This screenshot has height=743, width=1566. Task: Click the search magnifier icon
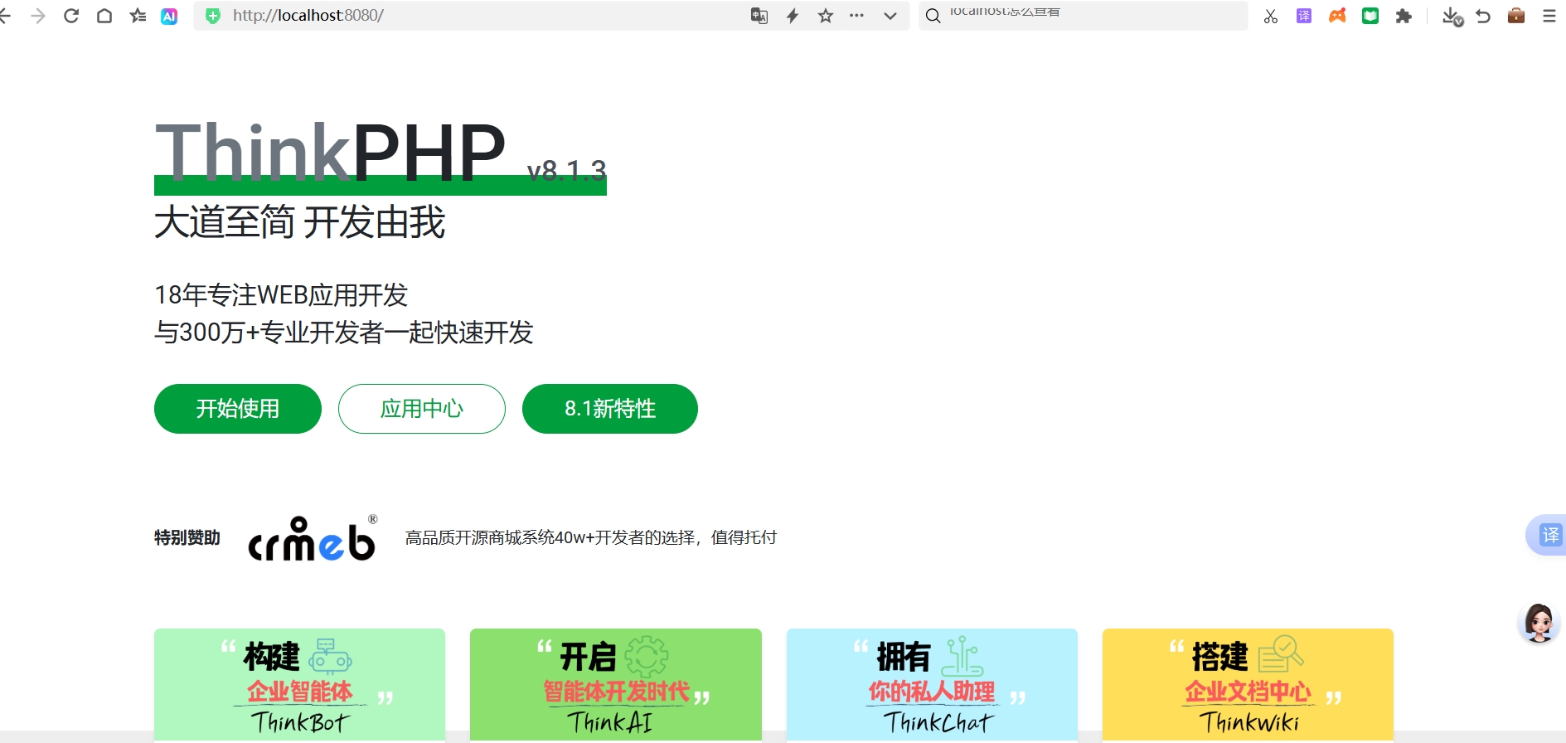coord(933,16)
